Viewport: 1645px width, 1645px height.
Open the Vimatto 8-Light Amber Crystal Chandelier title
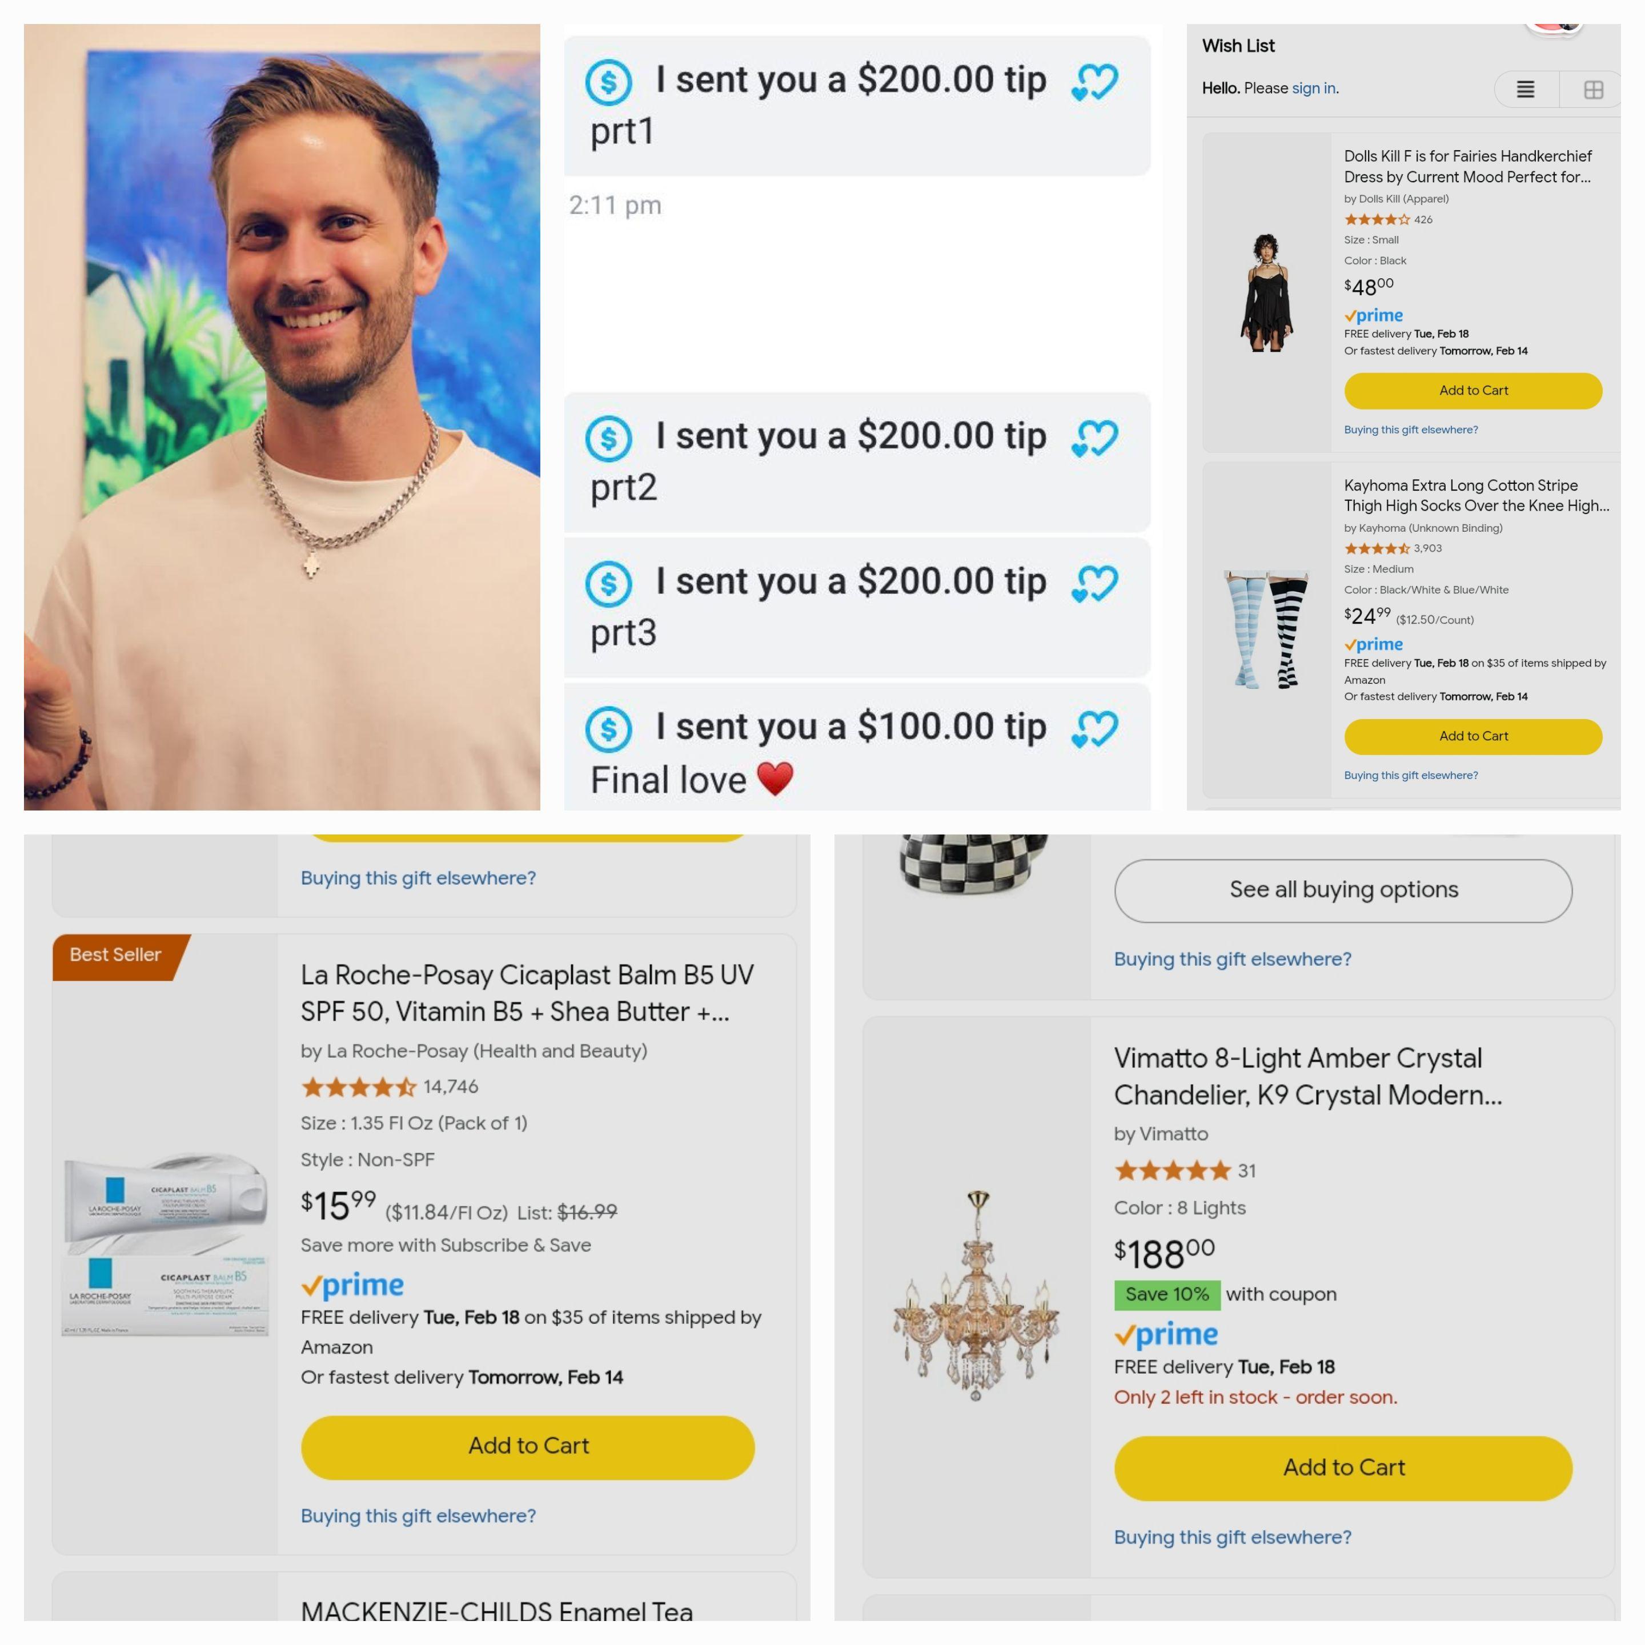(x=1308, y=1077)
